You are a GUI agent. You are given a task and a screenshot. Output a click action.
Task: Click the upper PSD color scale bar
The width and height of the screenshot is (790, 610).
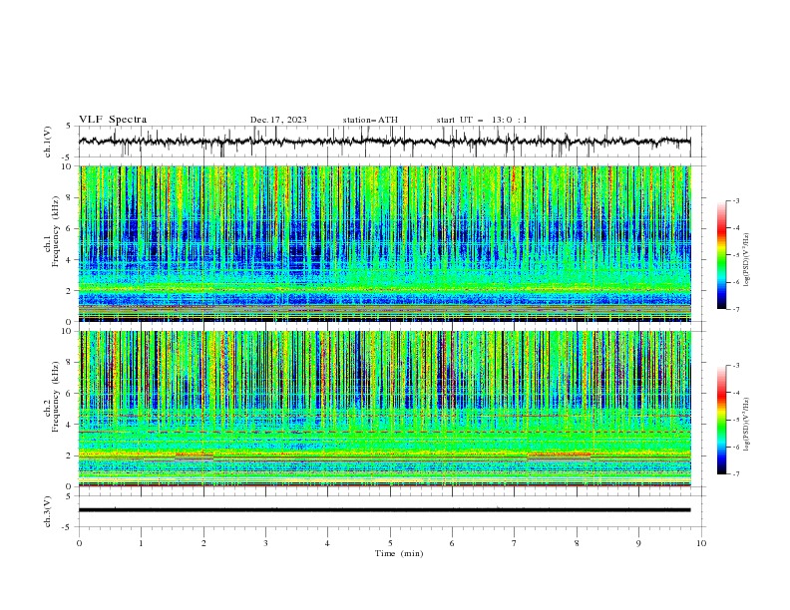721,255
